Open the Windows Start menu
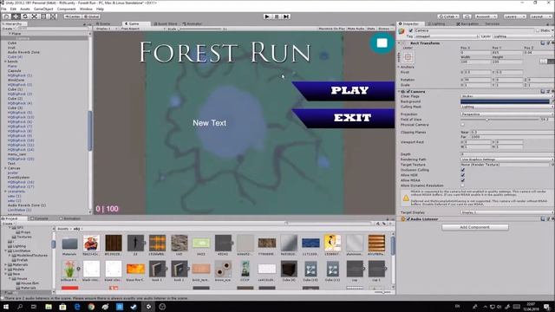The image size is (555, 312). coord(6,307)
